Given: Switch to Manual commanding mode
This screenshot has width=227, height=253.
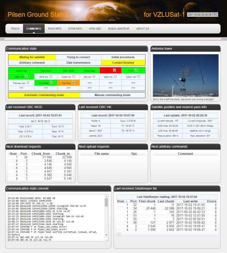Looking at the screenshot, I should 113,95.
